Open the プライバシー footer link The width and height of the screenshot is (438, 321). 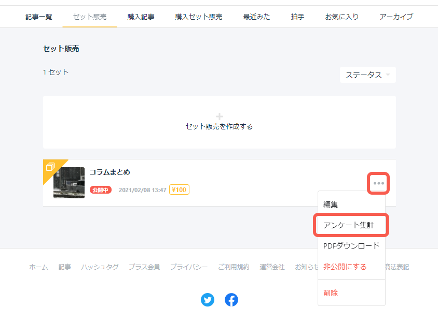[189, 267]
